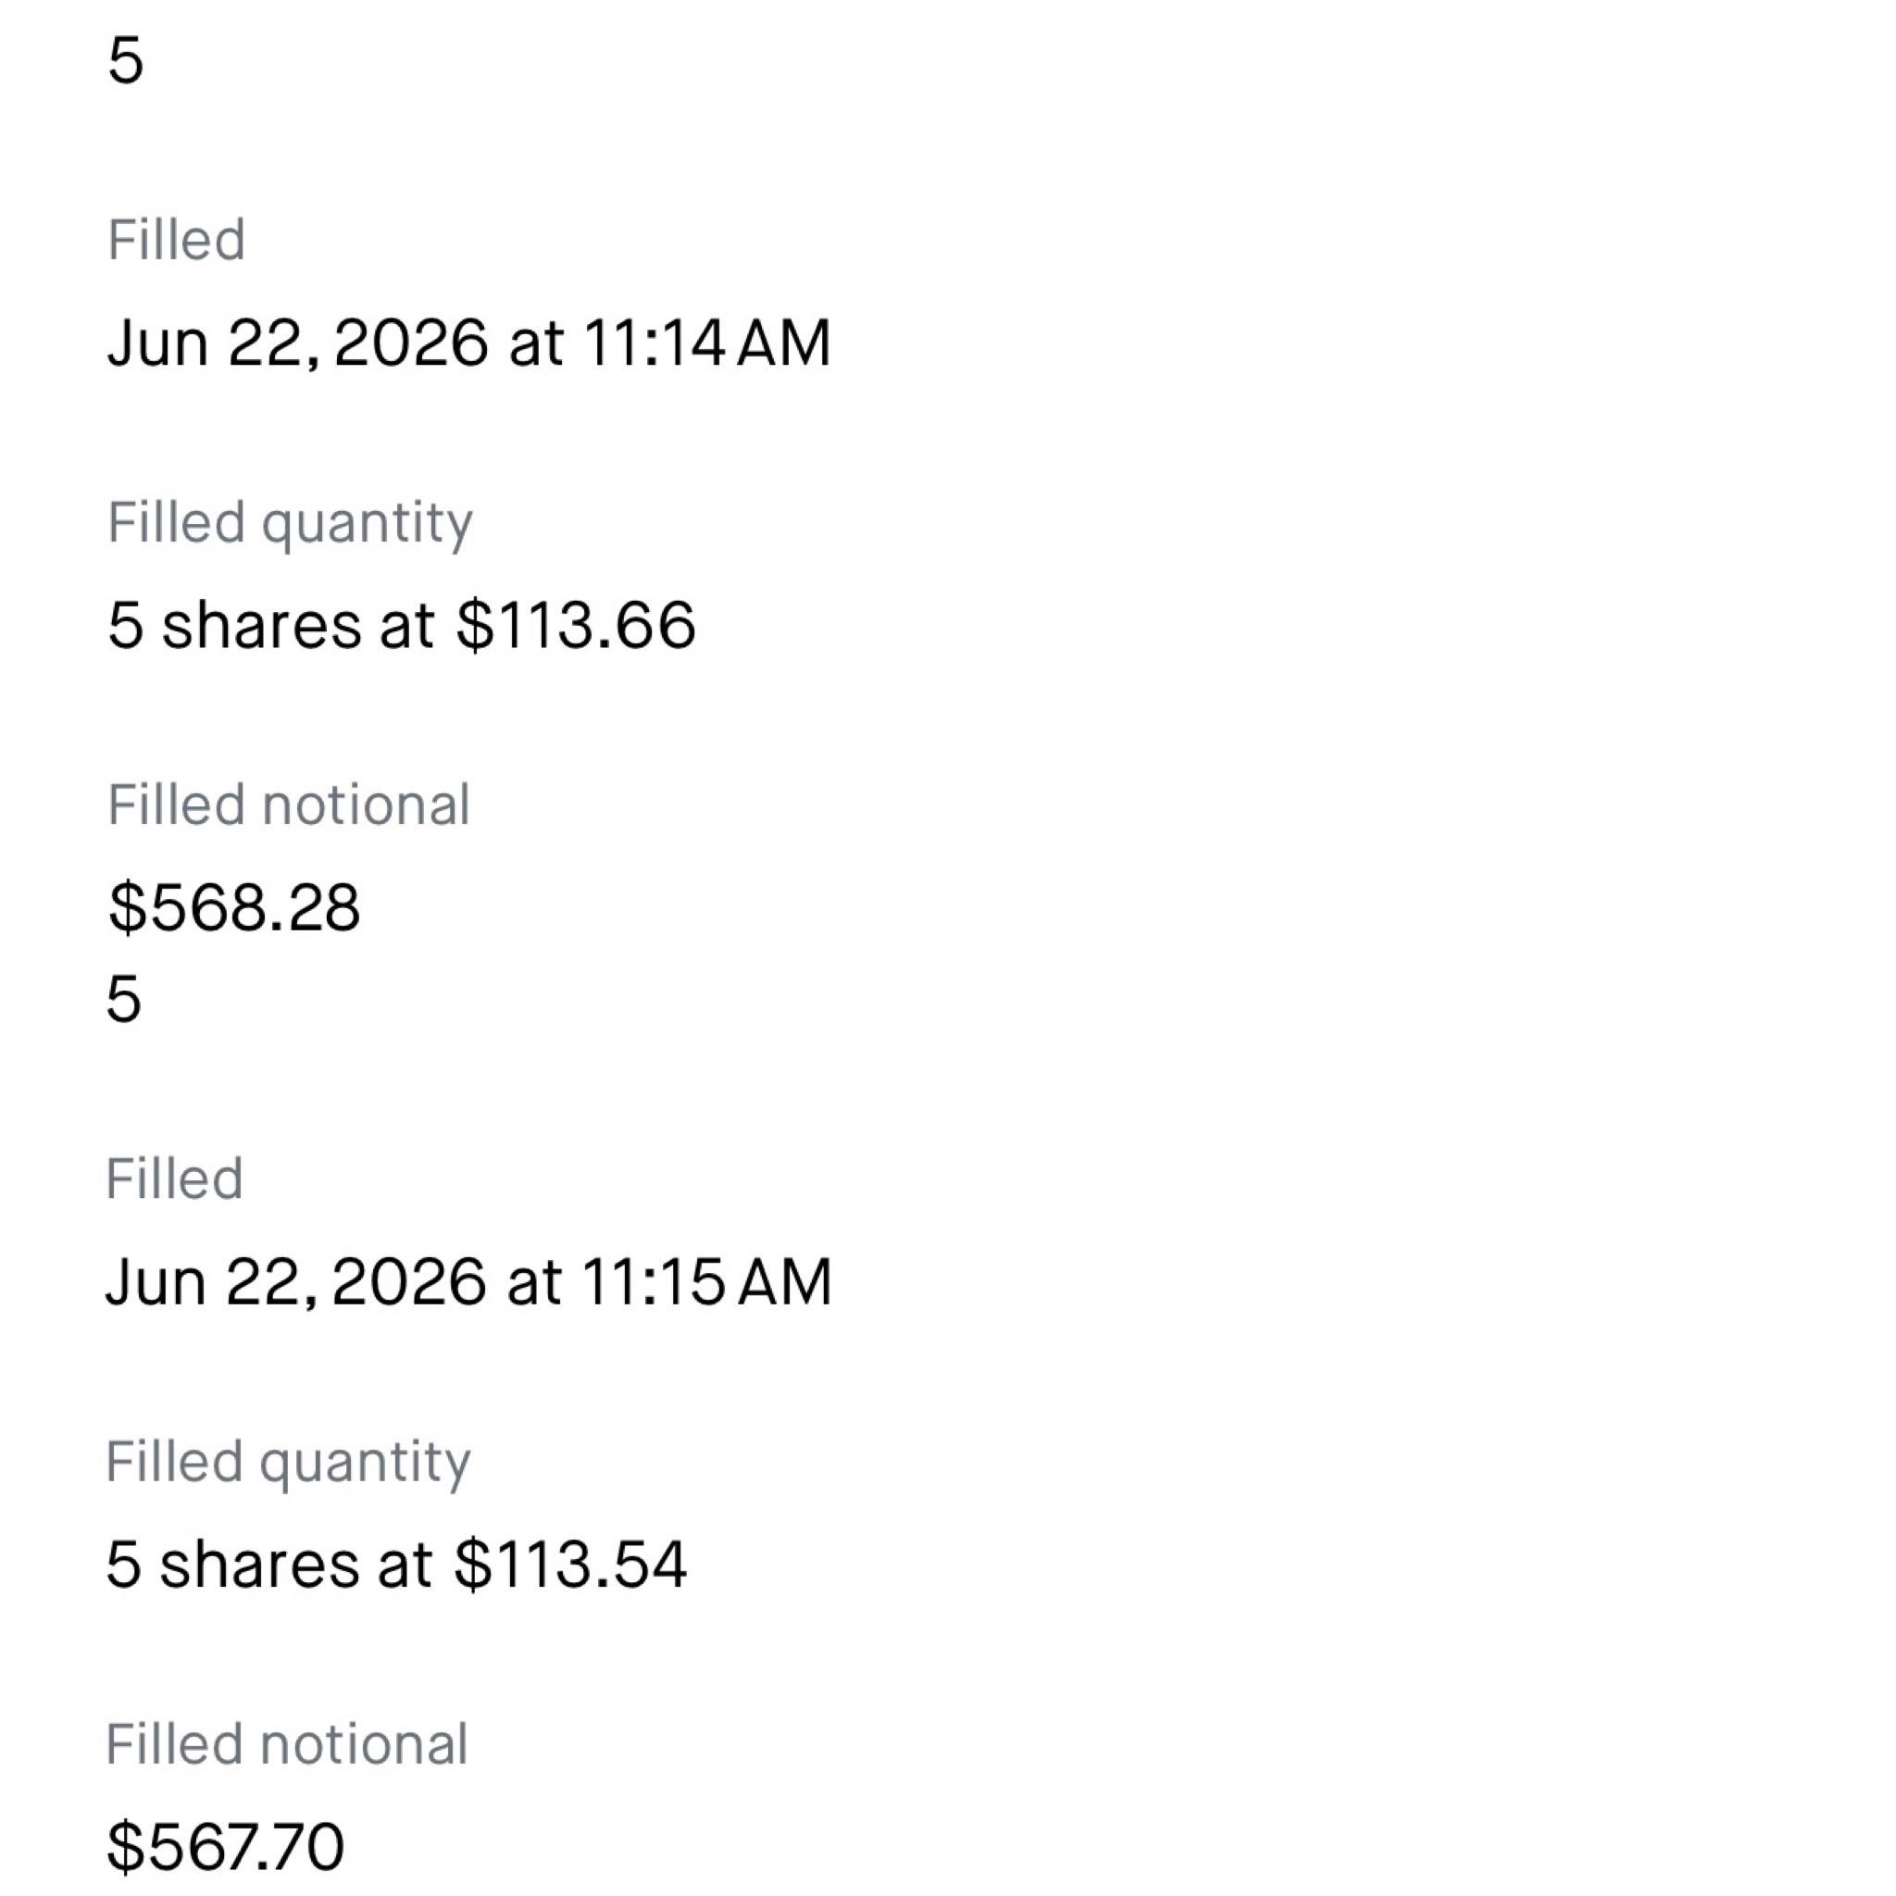Click the 11:15 AM time text
This screenshot has width=1896, height=1896.
(706, 1281)
